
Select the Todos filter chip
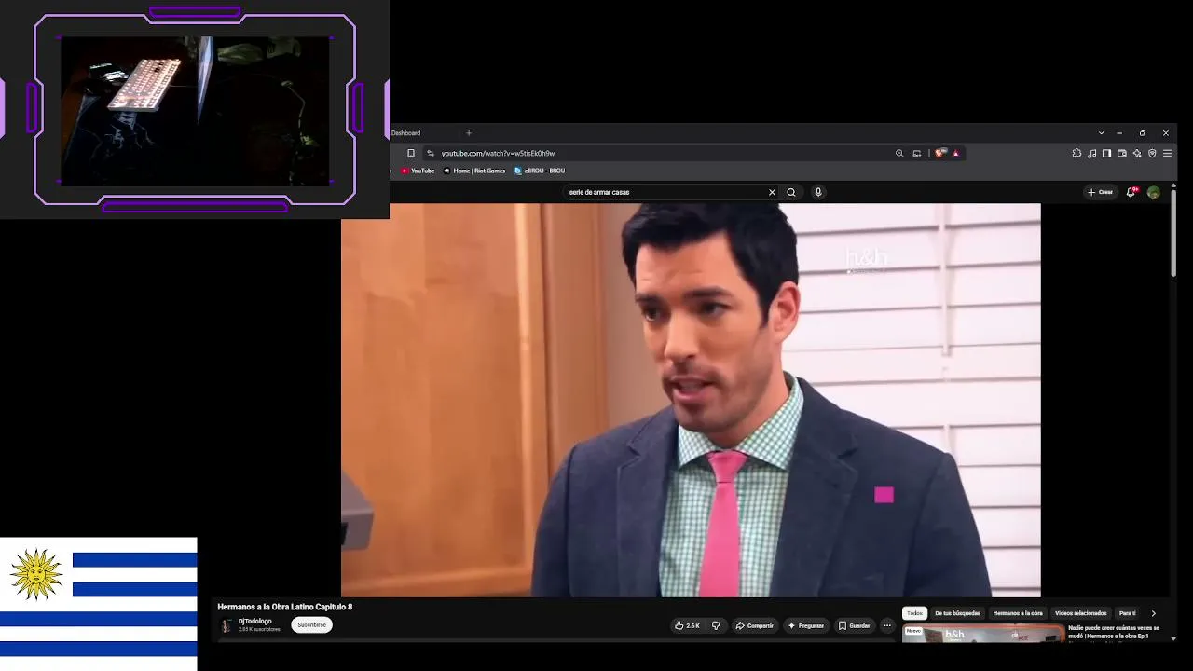915,613
